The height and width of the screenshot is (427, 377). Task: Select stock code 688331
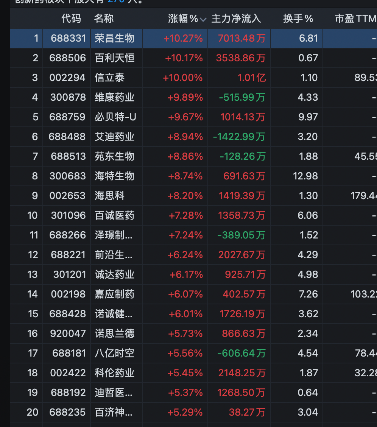click(x=69, y=38)
